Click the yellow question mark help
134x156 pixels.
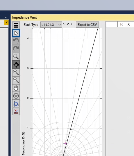point(6,22)
